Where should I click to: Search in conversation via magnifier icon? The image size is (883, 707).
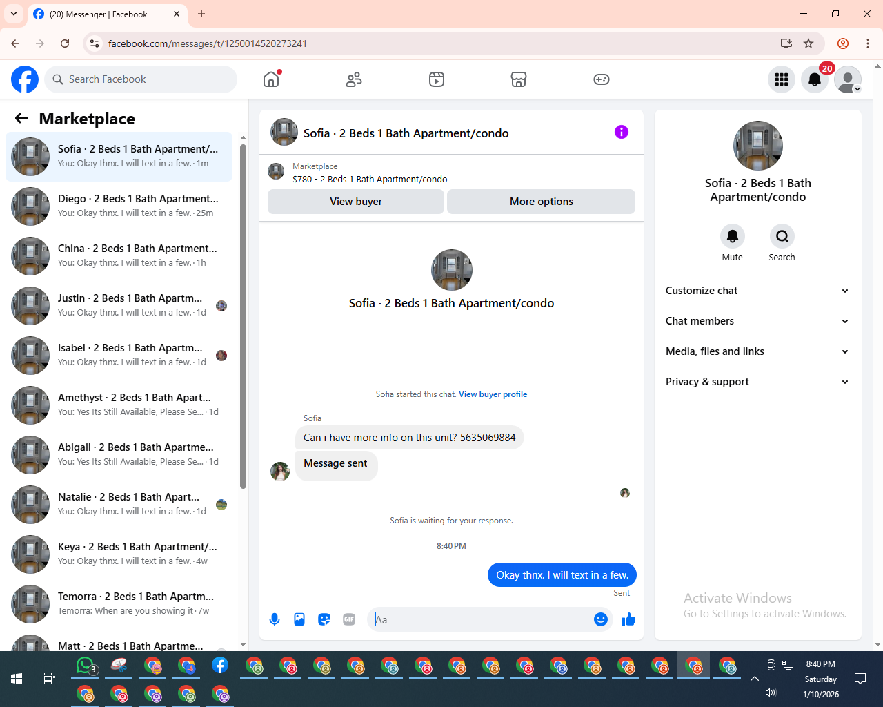tap(782, 236)
